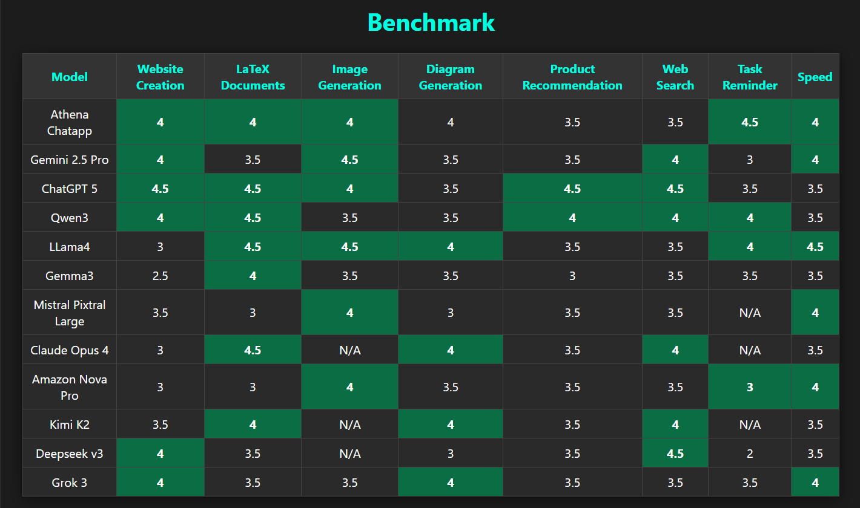Click the Deepseek v3 row label

coord(70,454)
